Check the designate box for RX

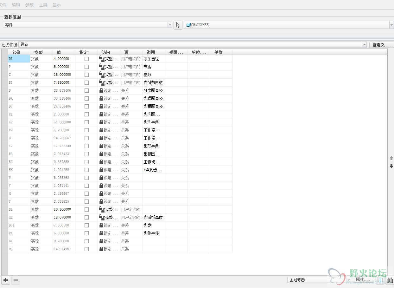[x=86, y=233]
